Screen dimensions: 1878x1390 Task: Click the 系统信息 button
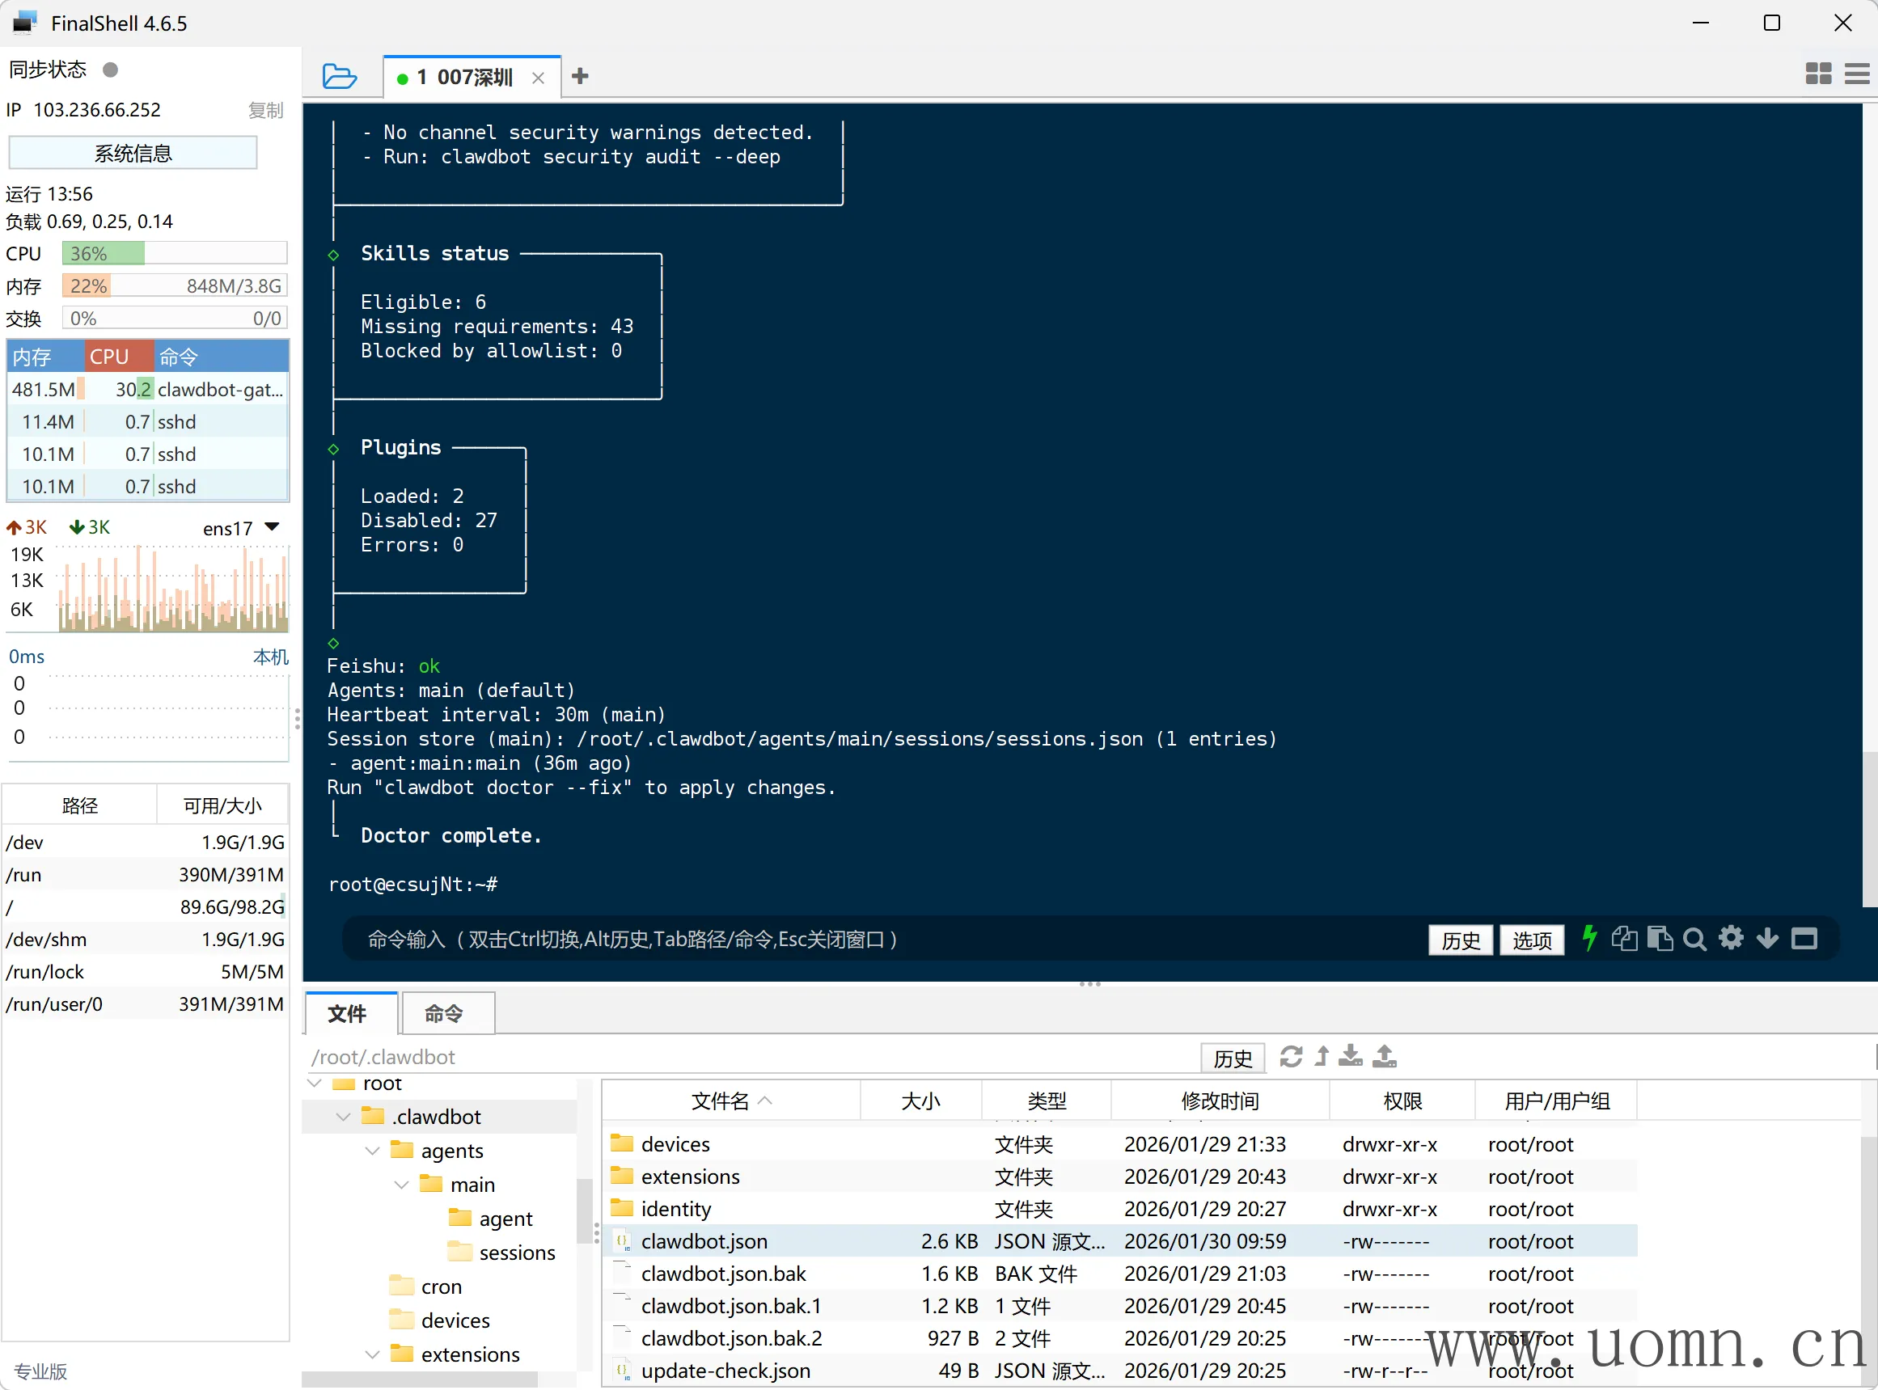pyautogui.click(x=133, y=153)
